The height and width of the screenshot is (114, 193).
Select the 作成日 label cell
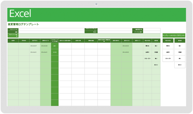point(91,32)
